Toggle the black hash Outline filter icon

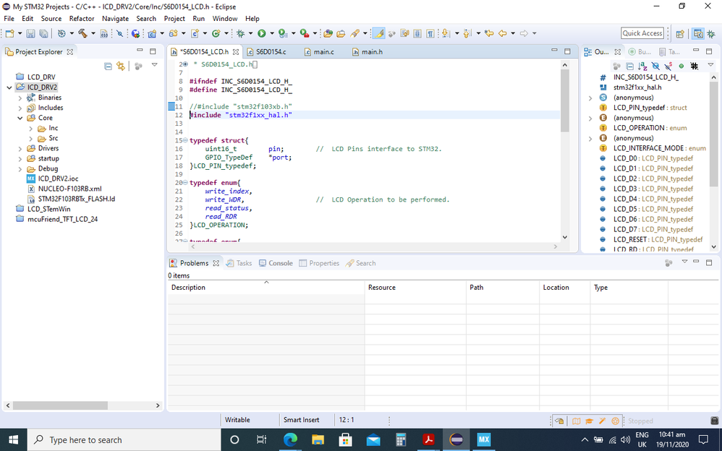point(694,66)
